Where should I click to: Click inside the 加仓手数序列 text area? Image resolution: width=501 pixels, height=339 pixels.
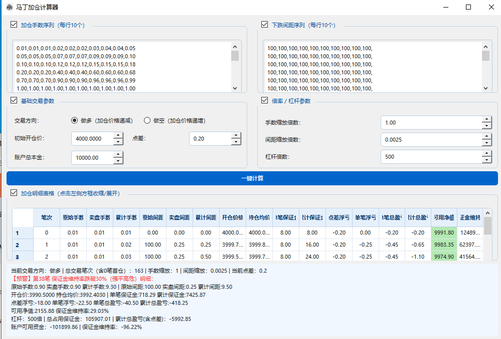coord(123,67)
